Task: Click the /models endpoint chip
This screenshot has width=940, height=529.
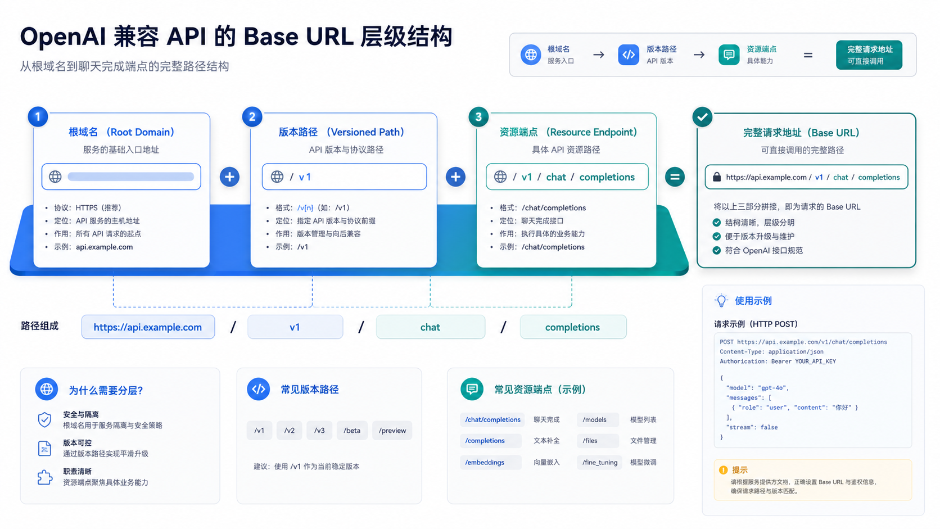Action: (598, 419)
